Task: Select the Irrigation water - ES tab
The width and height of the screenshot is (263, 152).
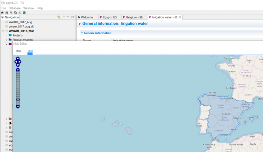Action: point(165,17)
